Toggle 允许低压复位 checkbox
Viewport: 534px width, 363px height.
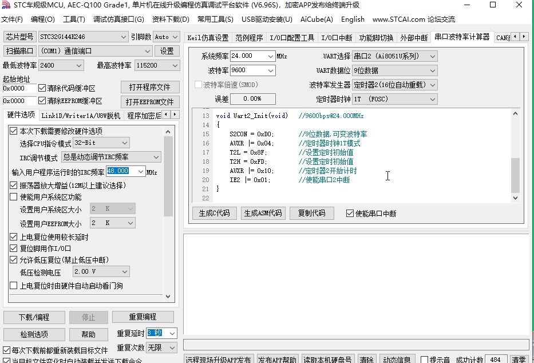(x=13, y=260)
